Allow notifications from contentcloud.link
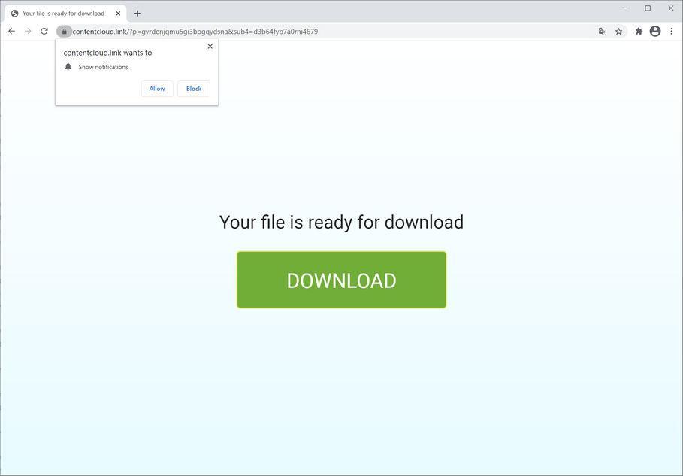The width and height of the screenshot is (683, 476). click(156, 88)
